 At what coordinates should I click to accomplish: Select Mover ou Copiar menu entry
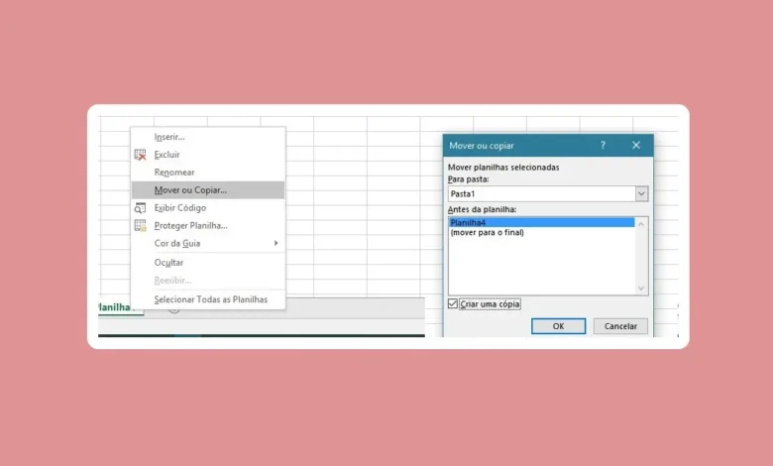tap(208, 189)
